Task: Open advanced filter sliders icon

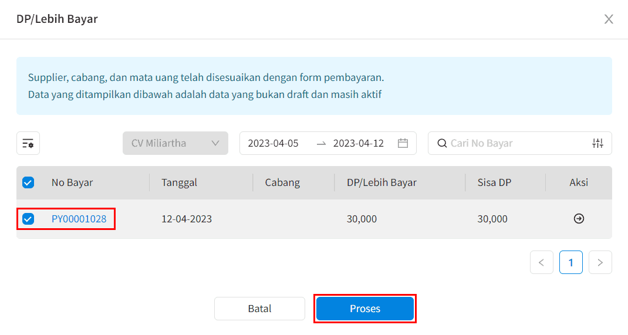Action: pos(597,143)
